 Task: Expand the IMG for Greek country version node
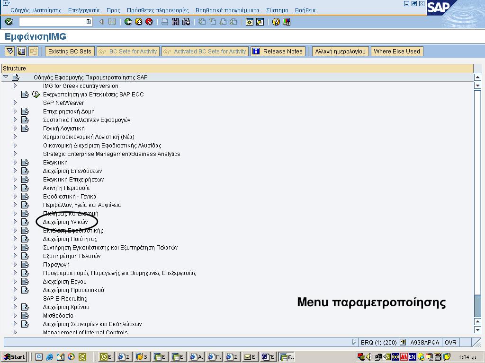(x=15, y=86)
